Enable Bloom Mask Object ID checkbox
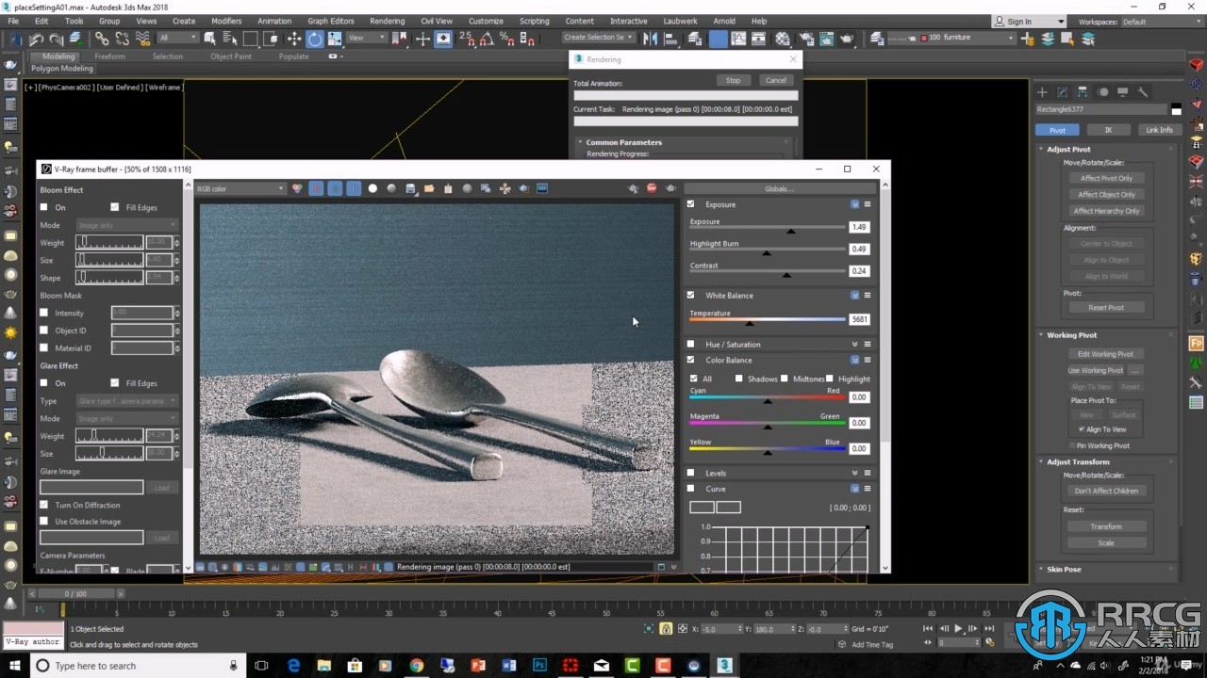This screenshot has height=678, width=1207. tap(43, 331)
